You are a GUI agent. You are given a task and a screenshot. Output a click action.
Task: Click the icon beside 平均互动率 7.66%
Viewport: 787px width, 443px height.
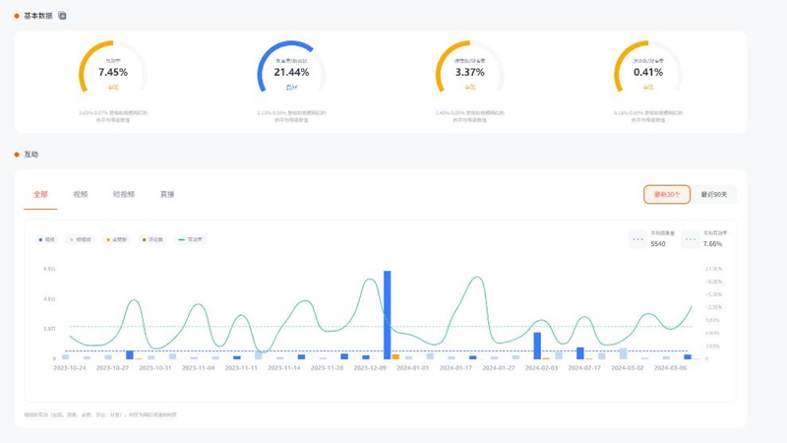(691, 239)
